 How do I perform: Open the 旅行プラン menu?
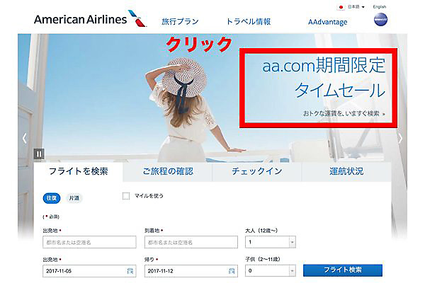coord(180,22)
